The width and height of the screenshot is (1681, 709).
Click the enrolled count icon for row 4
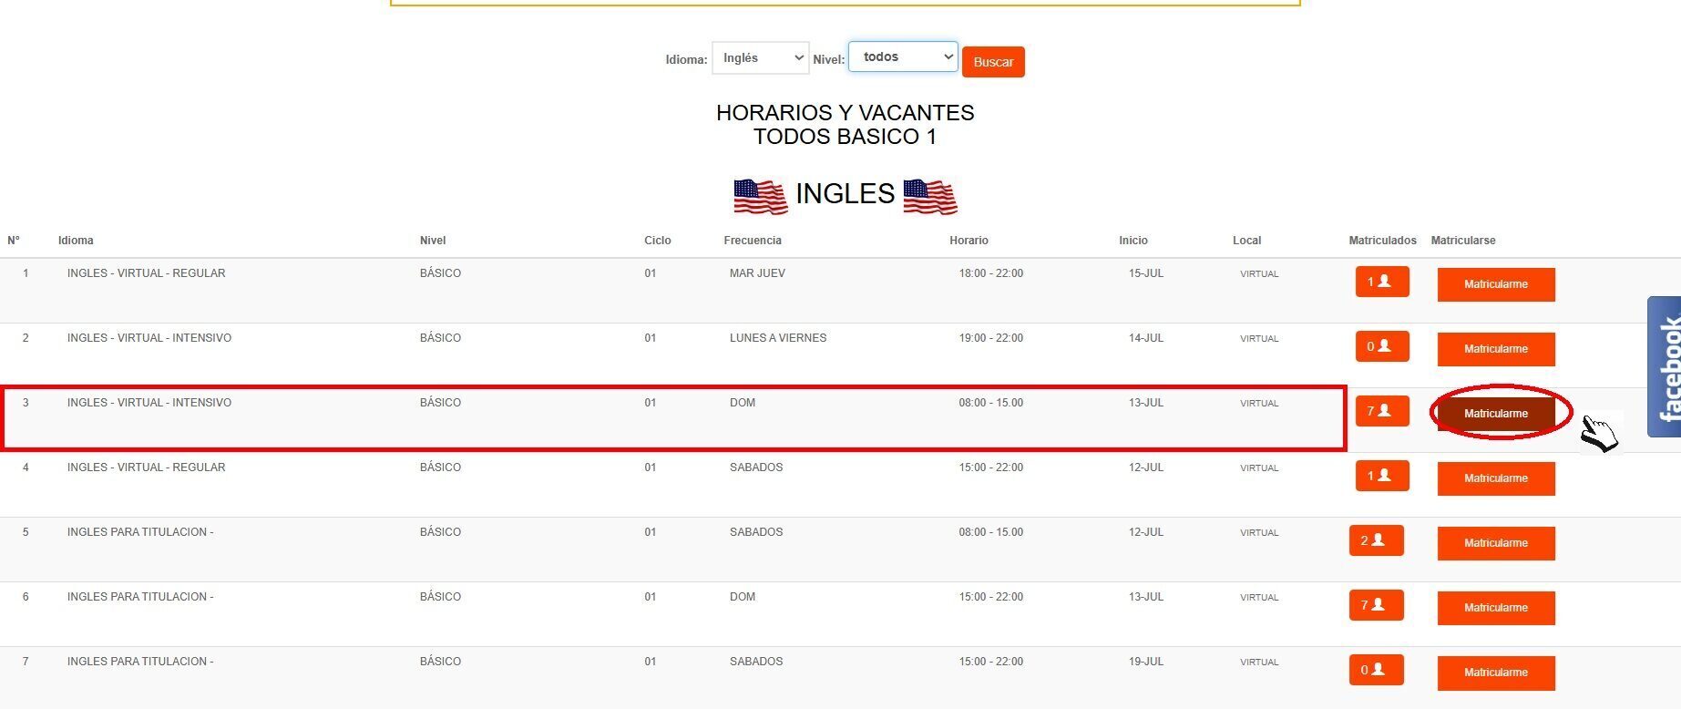point(1381,476)
